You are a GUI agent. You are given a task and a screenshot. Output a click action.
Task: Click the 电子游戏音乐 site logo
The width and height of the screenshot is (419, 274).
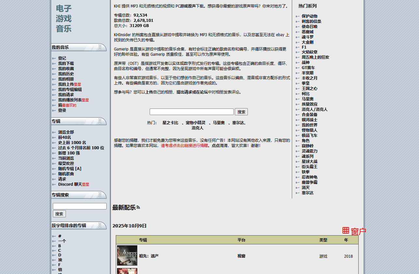(x=64, y=19)
